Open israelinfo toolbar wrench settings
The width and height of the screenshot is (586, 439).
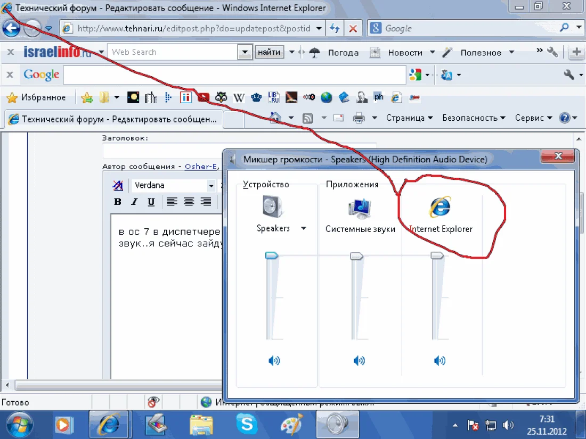pyautogui.click(x=552, y=52)
